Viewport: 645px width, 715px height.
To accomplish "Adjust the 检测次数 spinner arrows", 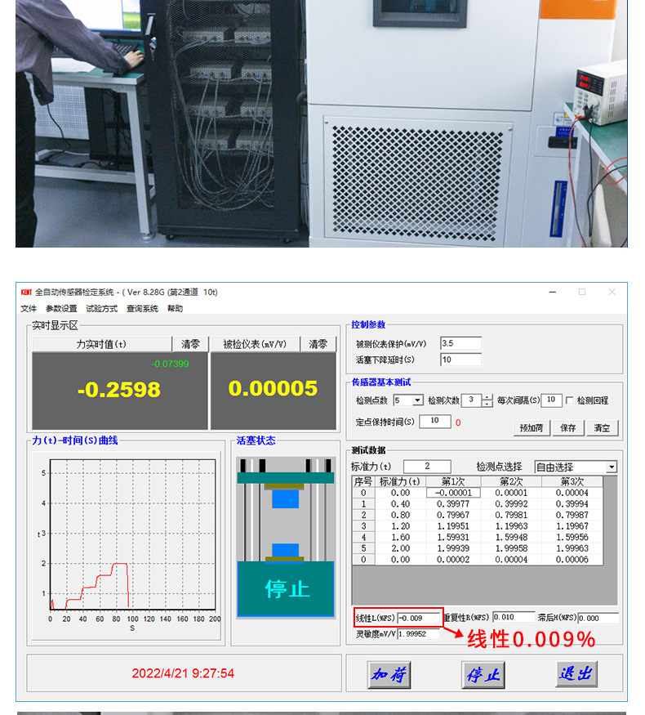I will click(487, 400).
